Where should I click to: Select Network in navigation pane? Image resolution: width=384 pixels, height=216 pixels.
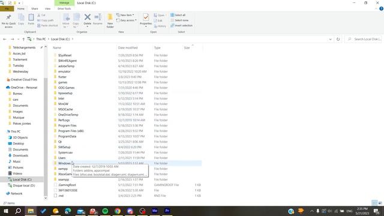16,193
